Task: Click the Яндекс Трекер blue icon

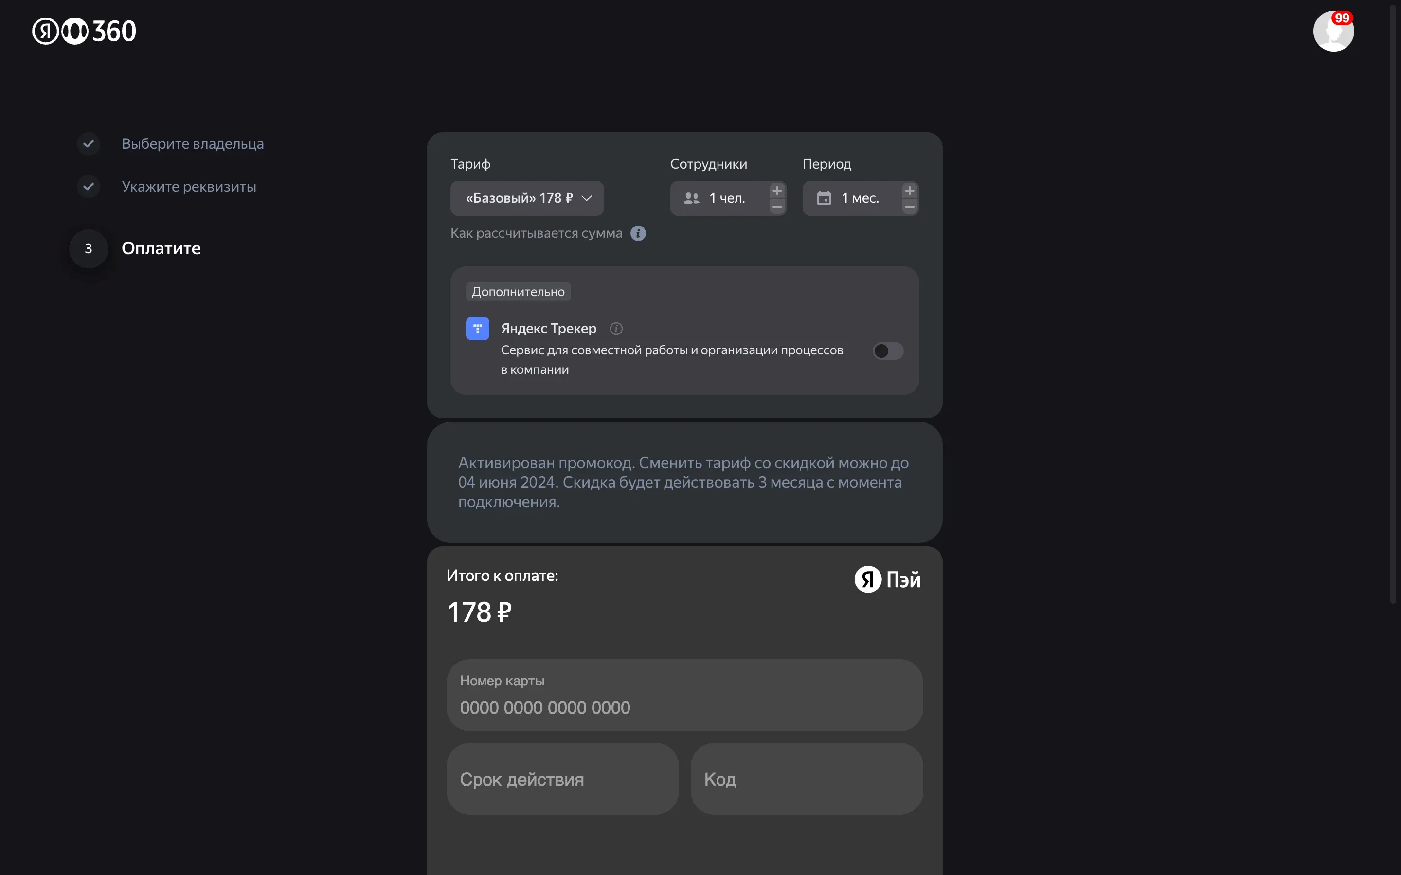Action: point(477,329)
